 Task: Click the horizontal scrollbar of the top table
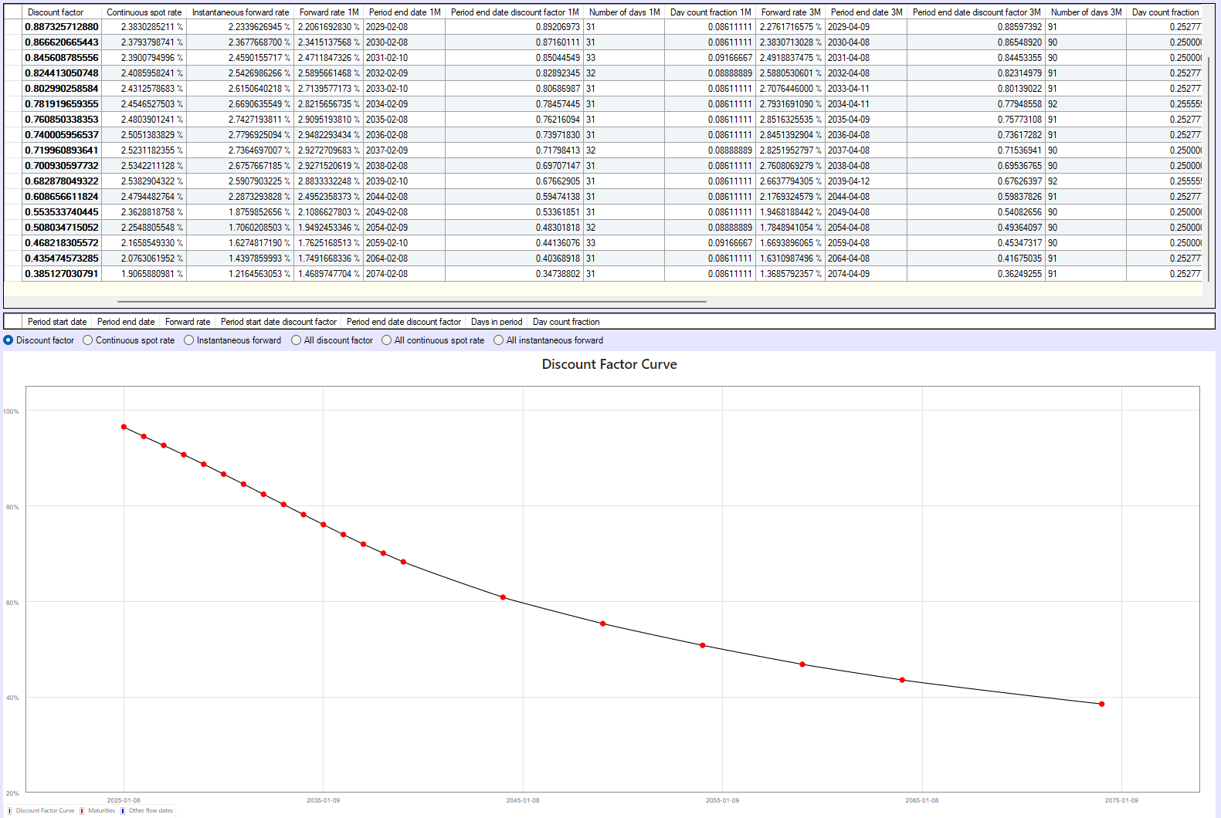[x=412, y=302]
